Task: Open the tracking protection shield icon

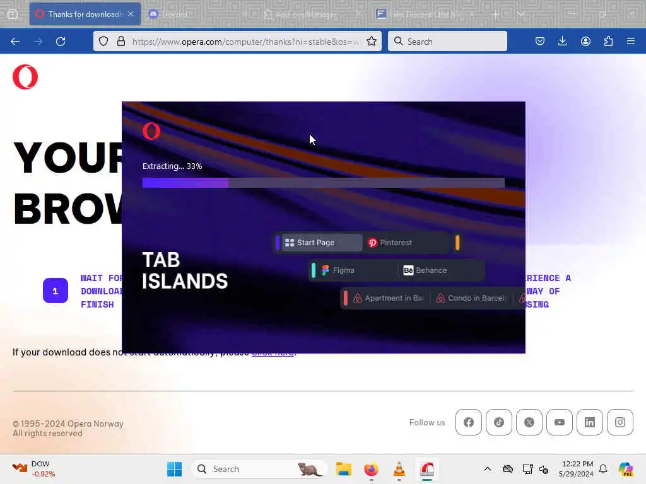Action: click(103, 41)
